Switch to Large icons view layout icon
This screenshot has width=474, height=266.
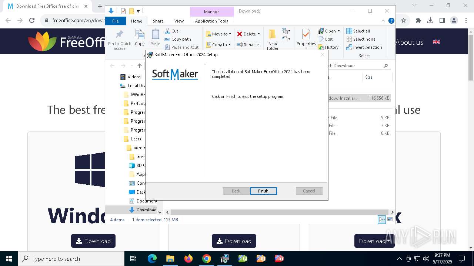pos(390,219)
